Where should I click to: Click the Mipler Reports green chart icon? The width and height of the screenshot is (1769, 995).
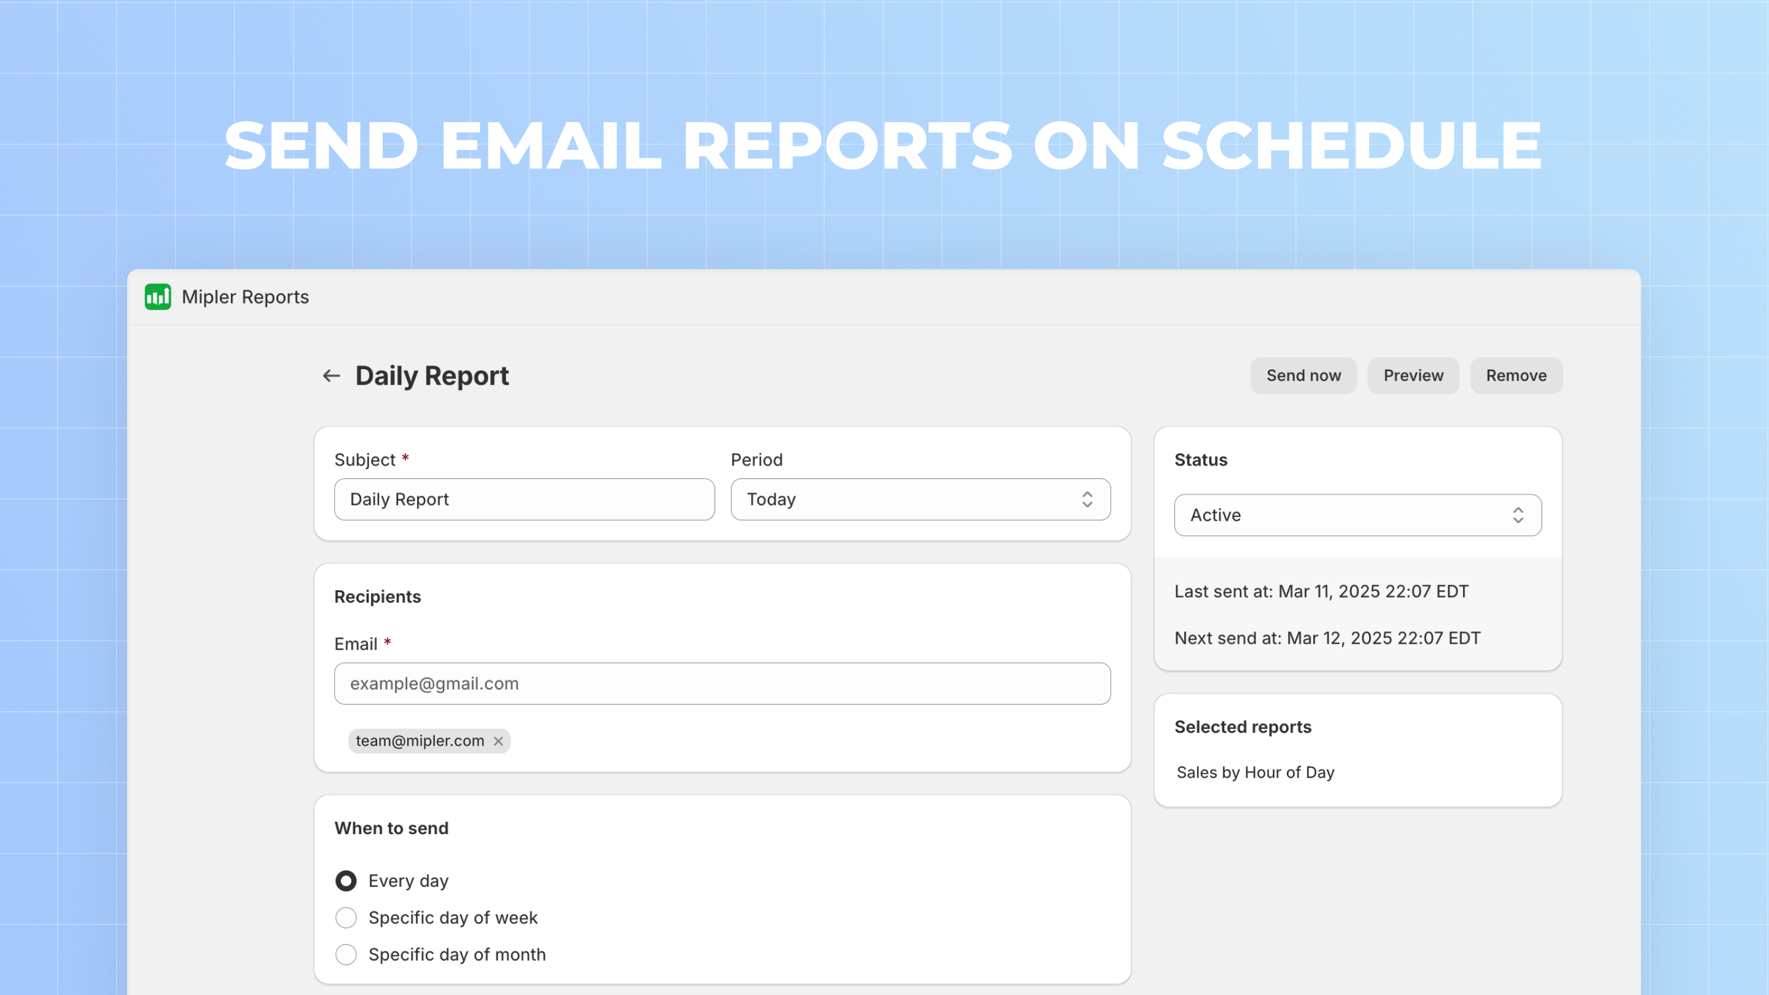click(157, 297)
